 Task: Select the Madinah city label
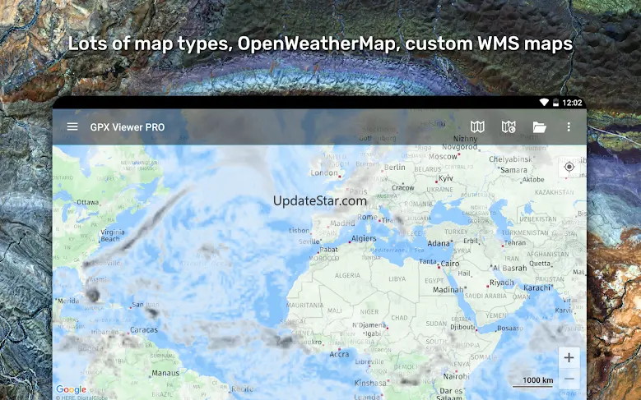(448, 290)
